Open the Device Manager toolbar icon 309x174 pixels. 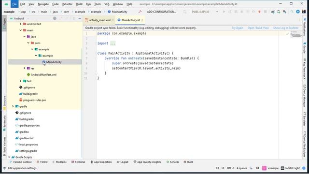[279, 12]
